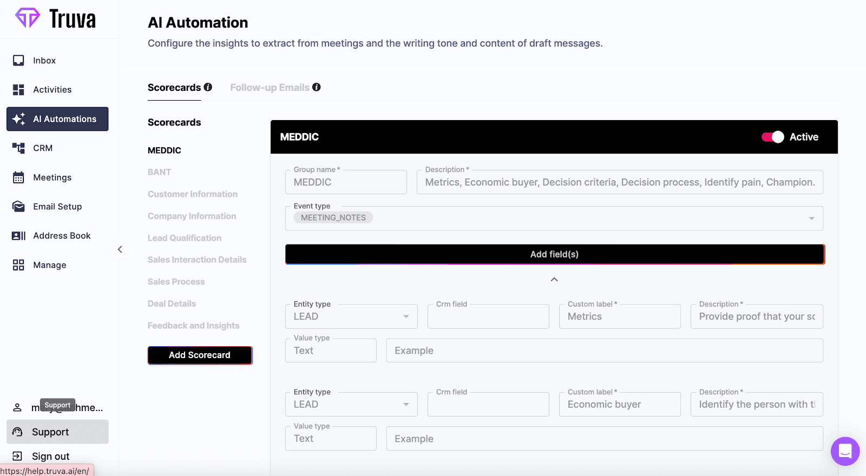
Task: Select the Company Information scorecard
Action: [x=192, y=216]
